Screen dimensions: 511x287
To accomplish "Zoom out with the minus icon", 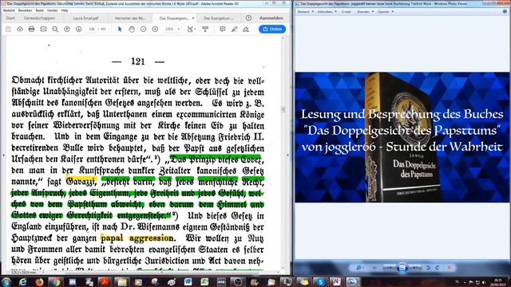I will coord(143,29).
